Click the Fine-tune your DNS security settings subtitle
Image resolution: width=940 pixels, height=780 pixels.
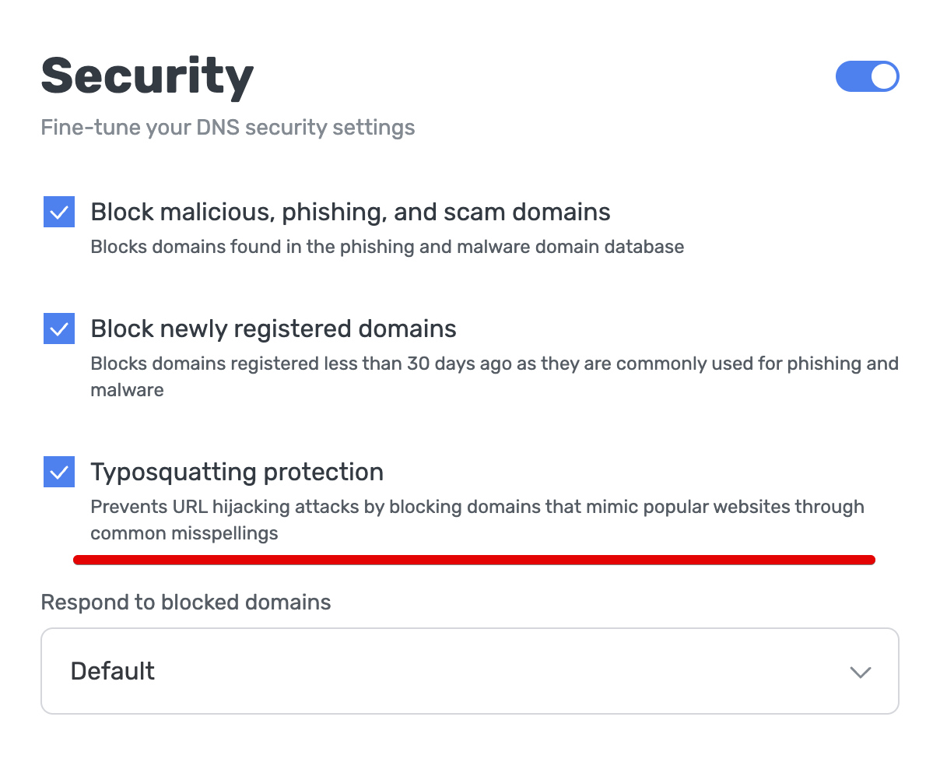pyautogui.click(x=228, y=127)
